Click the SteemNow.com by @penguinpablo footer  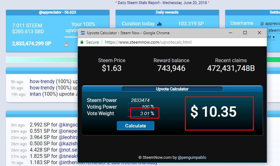click(x=172, y=158)
